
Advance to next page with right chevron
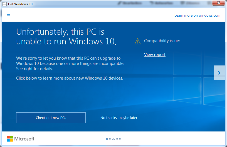219,73
